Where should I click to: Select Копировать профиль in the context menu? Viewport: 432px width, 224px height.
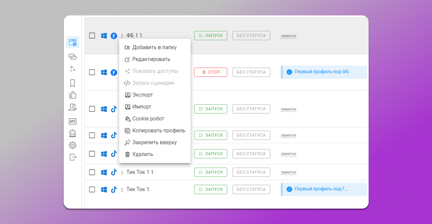click(159, 131)
